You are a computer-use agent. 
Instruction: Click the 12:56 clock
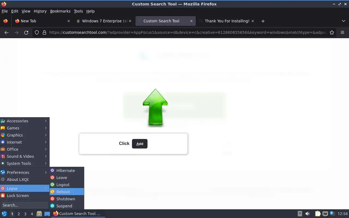point(343,214)
